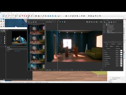Open the Image menu in frame buffer
Image resolution: width=126 pixels, height=95 pixels.
pyautogui.click(x=53, y=20)
